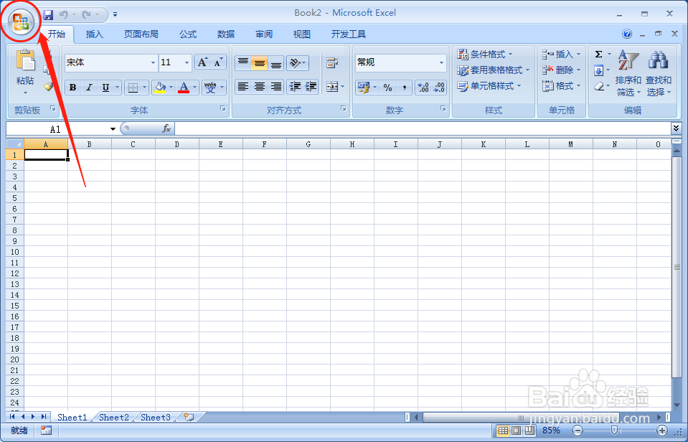Open the Sheet2 worksheet tab
688x442 pixels.
tap(113, 418)
